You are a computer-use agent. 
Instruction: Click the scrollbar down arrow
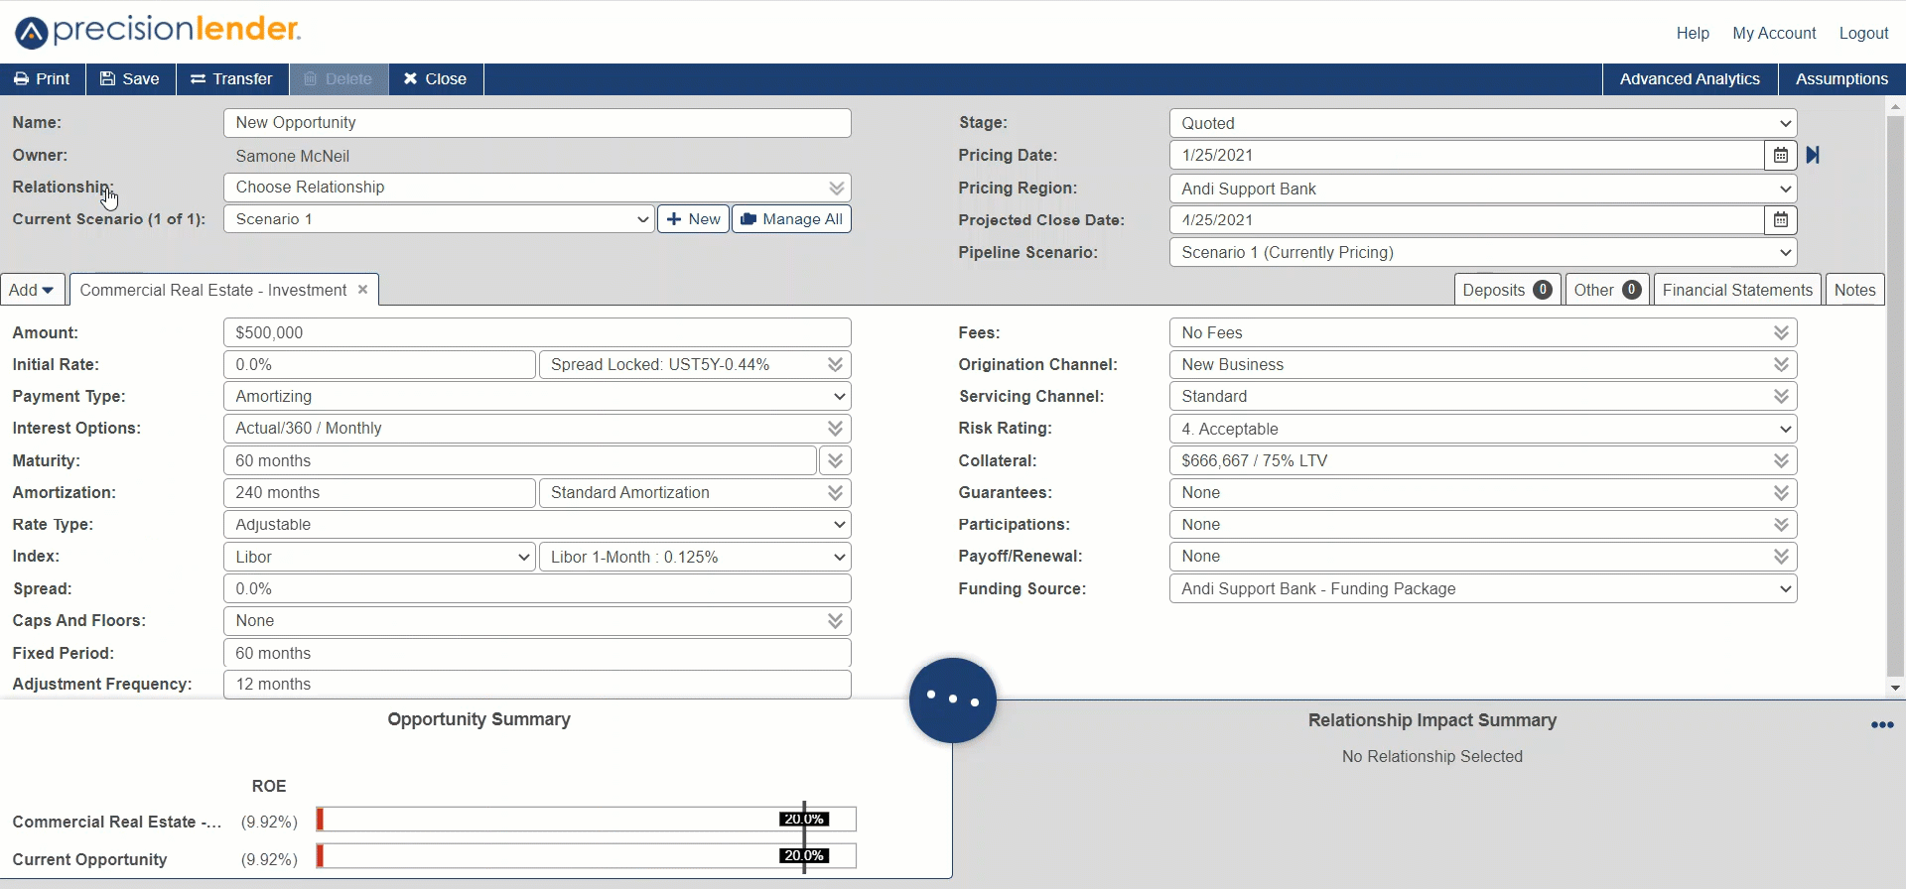[x=1895, y=688]
